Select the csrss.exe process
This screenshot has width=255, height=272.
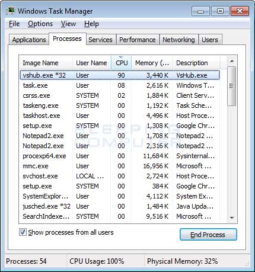(x=120, y=95)
